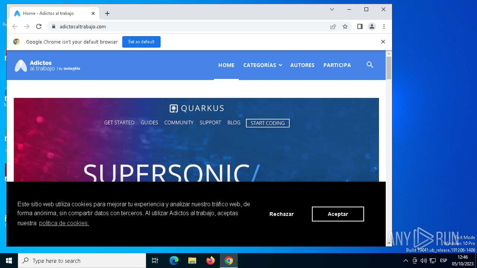Click the browser forward arrow

pyautogui.click(x=27, y=26)
